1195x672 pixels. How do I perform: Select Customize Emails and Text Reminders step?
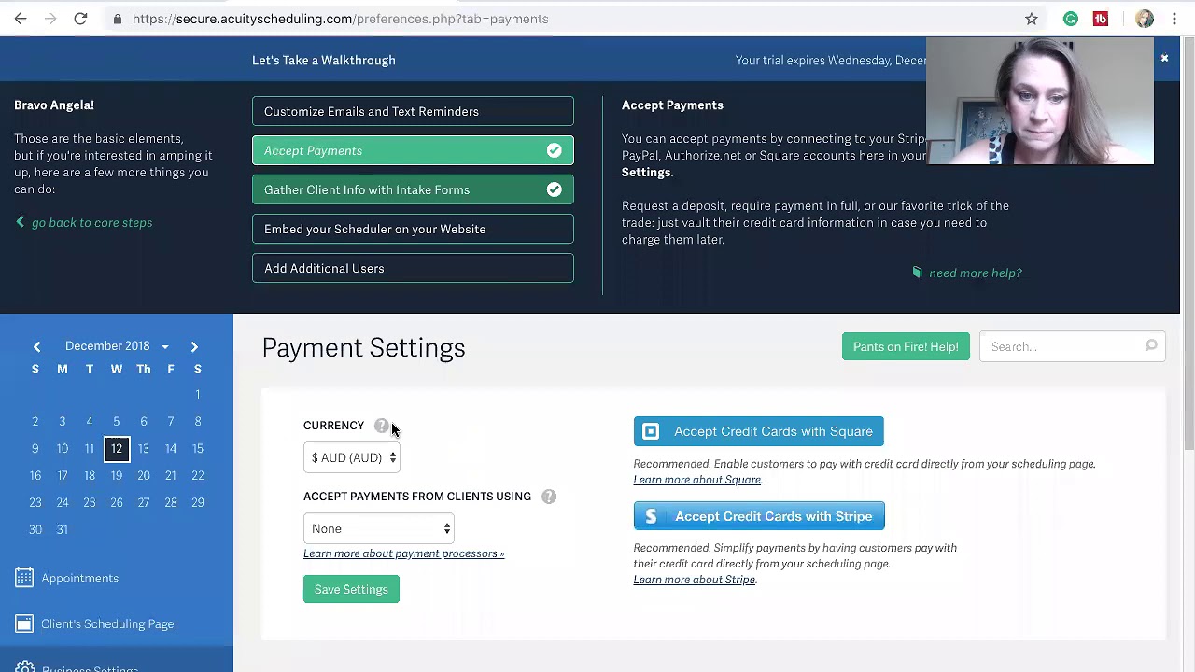click(413, 111)
